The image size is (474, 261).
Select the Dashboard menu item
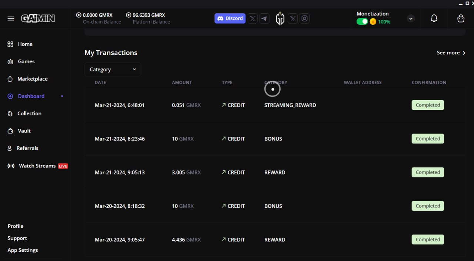(31, 96)
